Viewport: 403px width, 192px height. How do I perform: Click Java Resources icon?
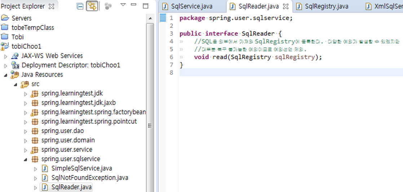coord(15,75)
